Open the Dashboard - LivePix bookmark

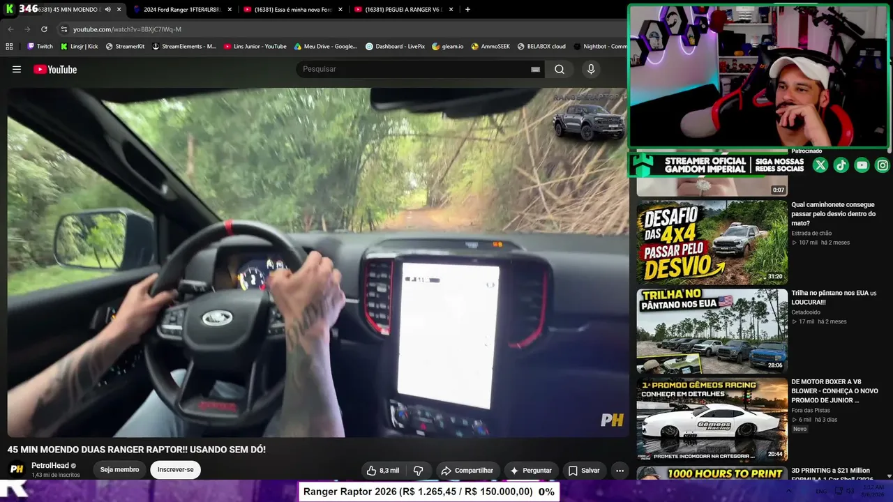pos(395,47)
